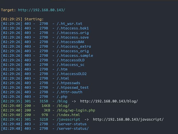The height and width of the screenshot is (134, 178).
Task: Open the target URL http://192.168.80.143/
Action: point(42,10)
